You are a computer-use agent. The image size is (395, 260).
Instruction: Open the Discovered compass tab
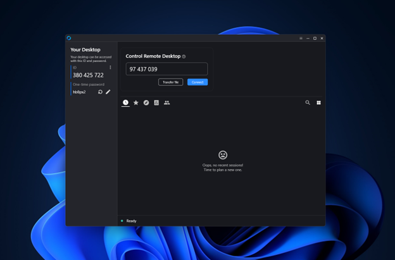(146, 102)
